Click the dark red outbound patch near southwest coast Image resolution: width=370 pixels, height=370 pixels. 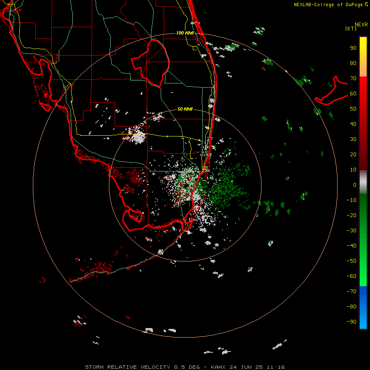[136, 176]
